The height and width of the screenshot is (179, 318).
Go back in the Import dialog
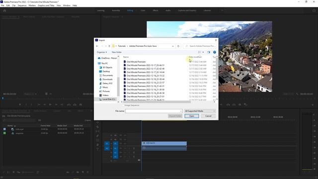(x=97, y=46)
